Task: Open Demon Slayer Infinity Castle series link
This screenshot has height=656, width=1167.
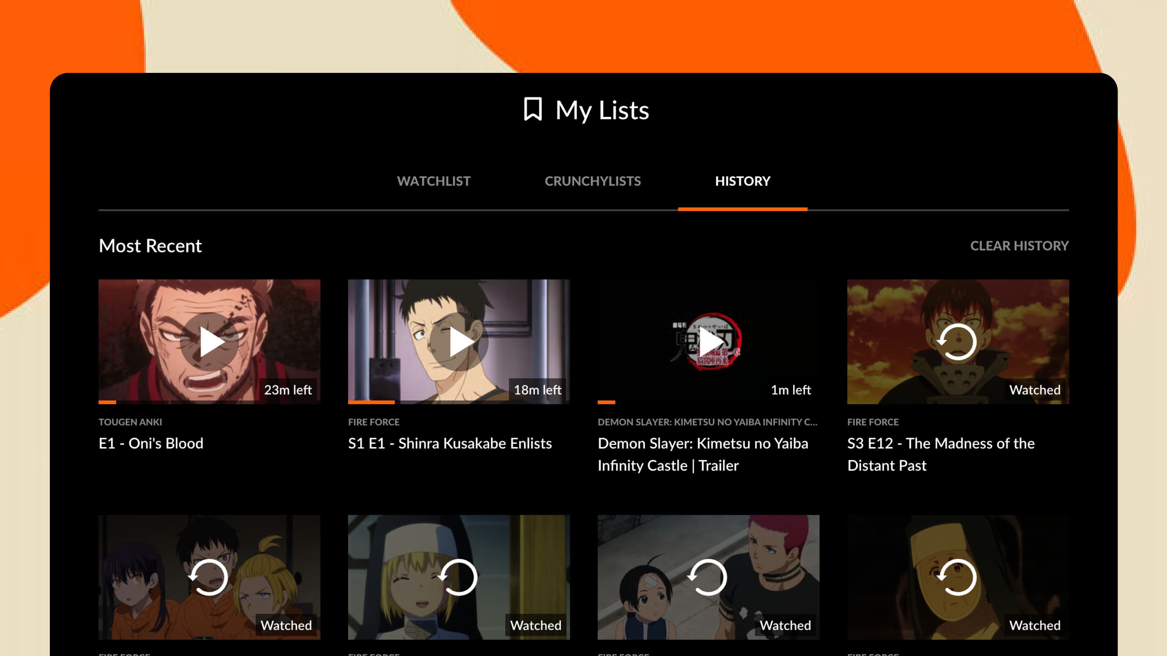Action: click(707, 422)
